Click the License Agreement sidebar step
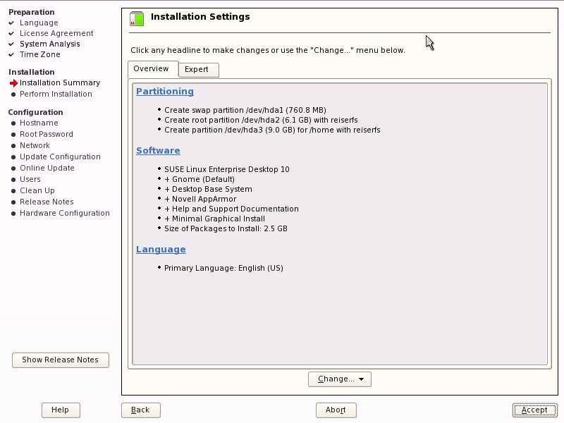This screenshot has height=423, width=564. point(56,33)
